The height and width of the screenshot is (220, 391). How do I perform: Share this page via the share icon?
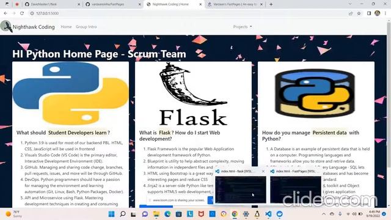click(x=351, y=13)
